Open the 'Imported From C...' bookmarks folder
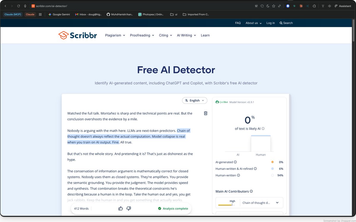This screenshot has height=222, width=356. [x=196, y=14]
